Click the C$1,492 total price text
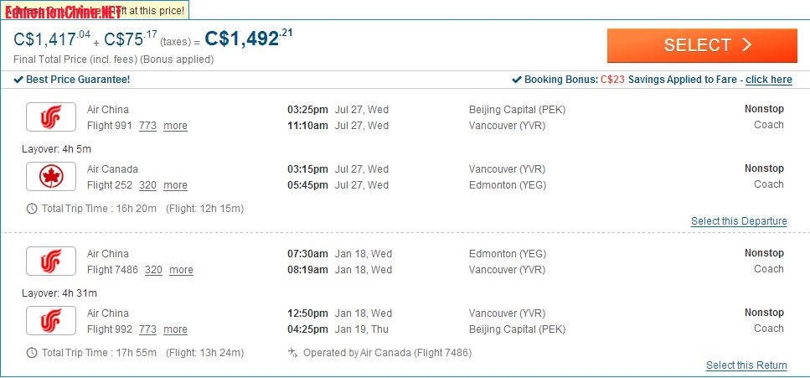The height and width of the screenshot is (378, 810). click(x=249, y=38)
